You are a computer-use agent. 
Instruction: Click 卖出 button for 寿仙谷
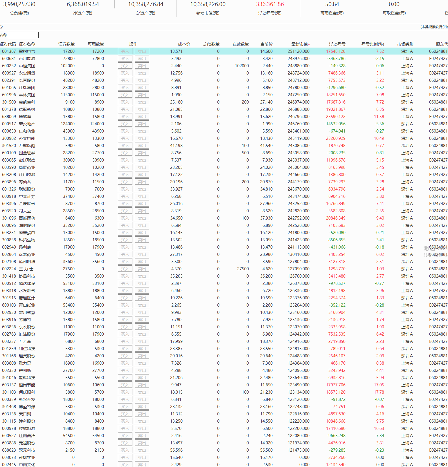point(142,182)
